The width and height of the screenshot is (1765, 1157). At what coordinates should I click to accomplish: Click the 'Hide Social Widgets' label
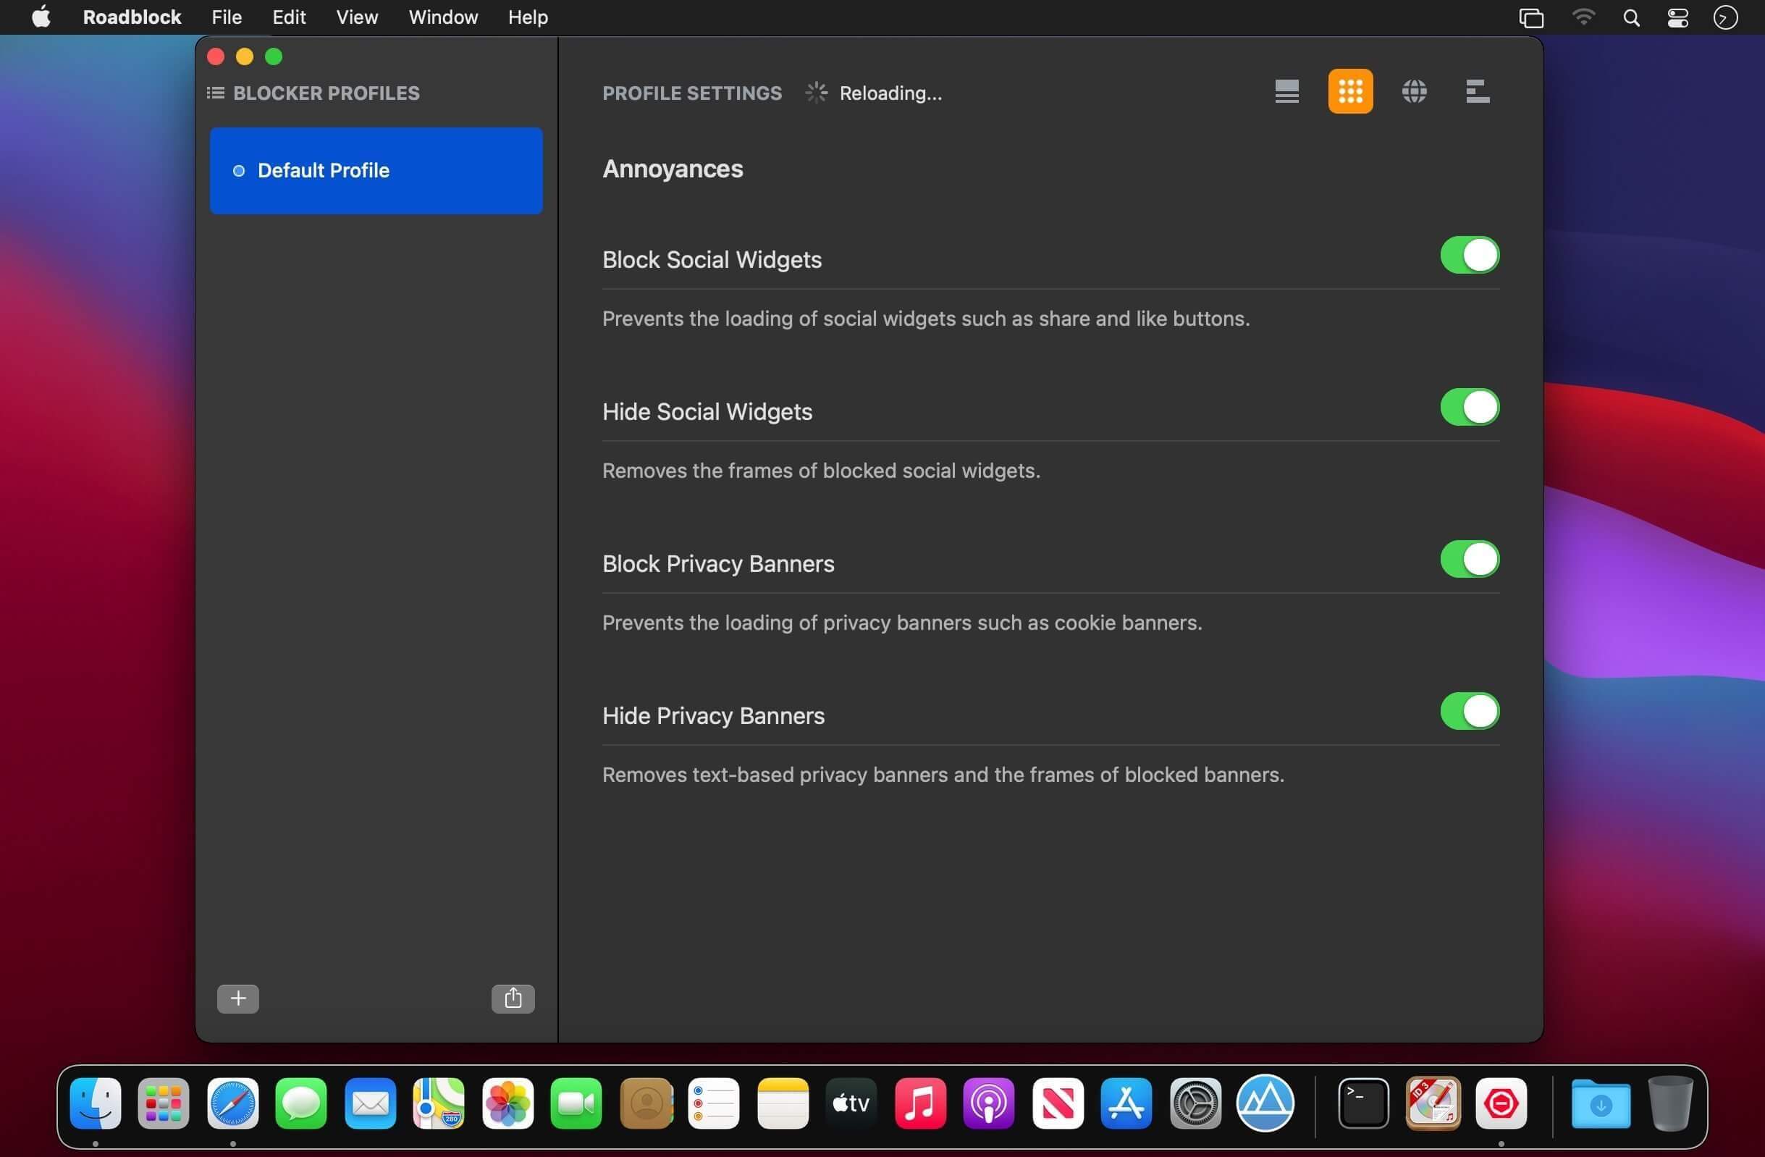[x=707, y=412]
